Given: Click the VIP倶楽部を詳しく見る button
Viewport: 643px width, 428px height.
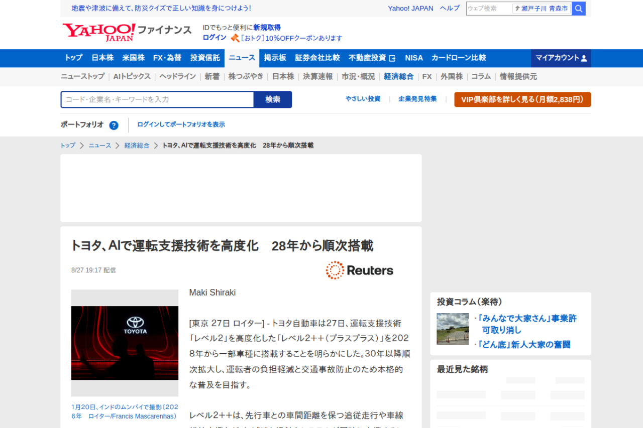Looking at the screenshot, I should pyautogui.click(x=522, y=99).
